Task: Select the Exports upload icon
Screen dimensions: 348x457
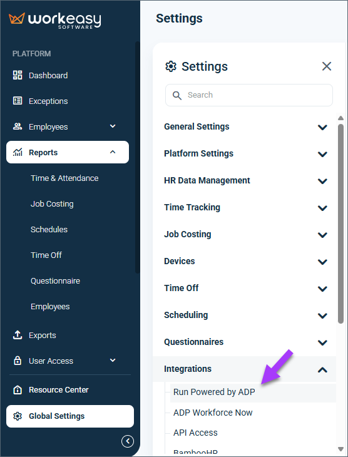Action: [18, 335]
